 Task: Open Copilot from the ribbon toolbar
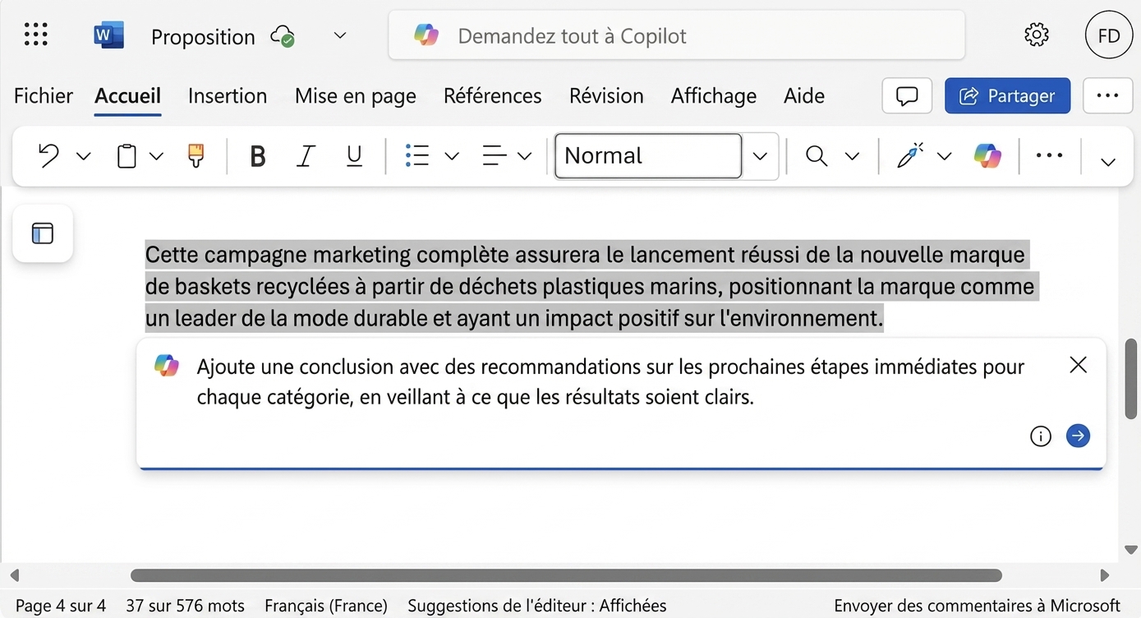(x=987, y=155)
